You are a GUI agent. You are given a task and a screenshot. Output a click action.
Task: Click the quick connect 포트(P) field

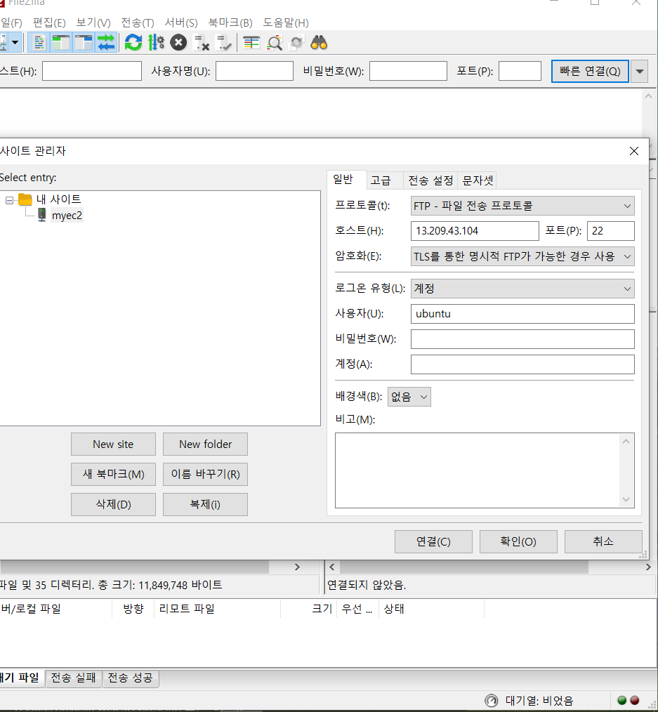520,72
